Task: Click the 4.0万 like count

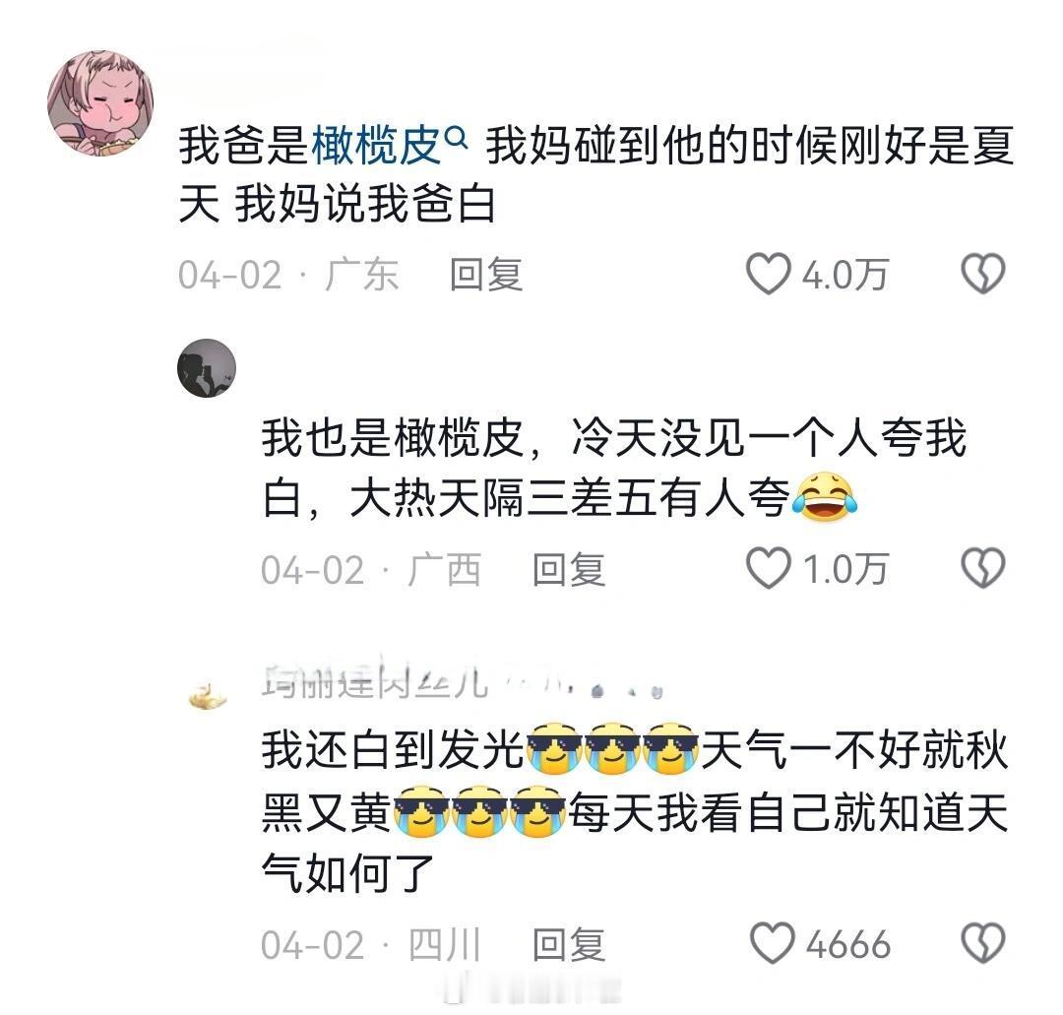Action: tap(845, 275)
